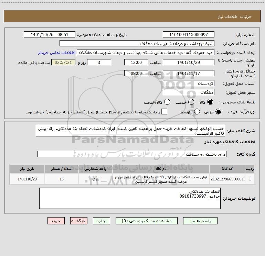The height and width of the screenshot is (256, 265).
Task: Select the کالا radio button
Action: point(210,102)
